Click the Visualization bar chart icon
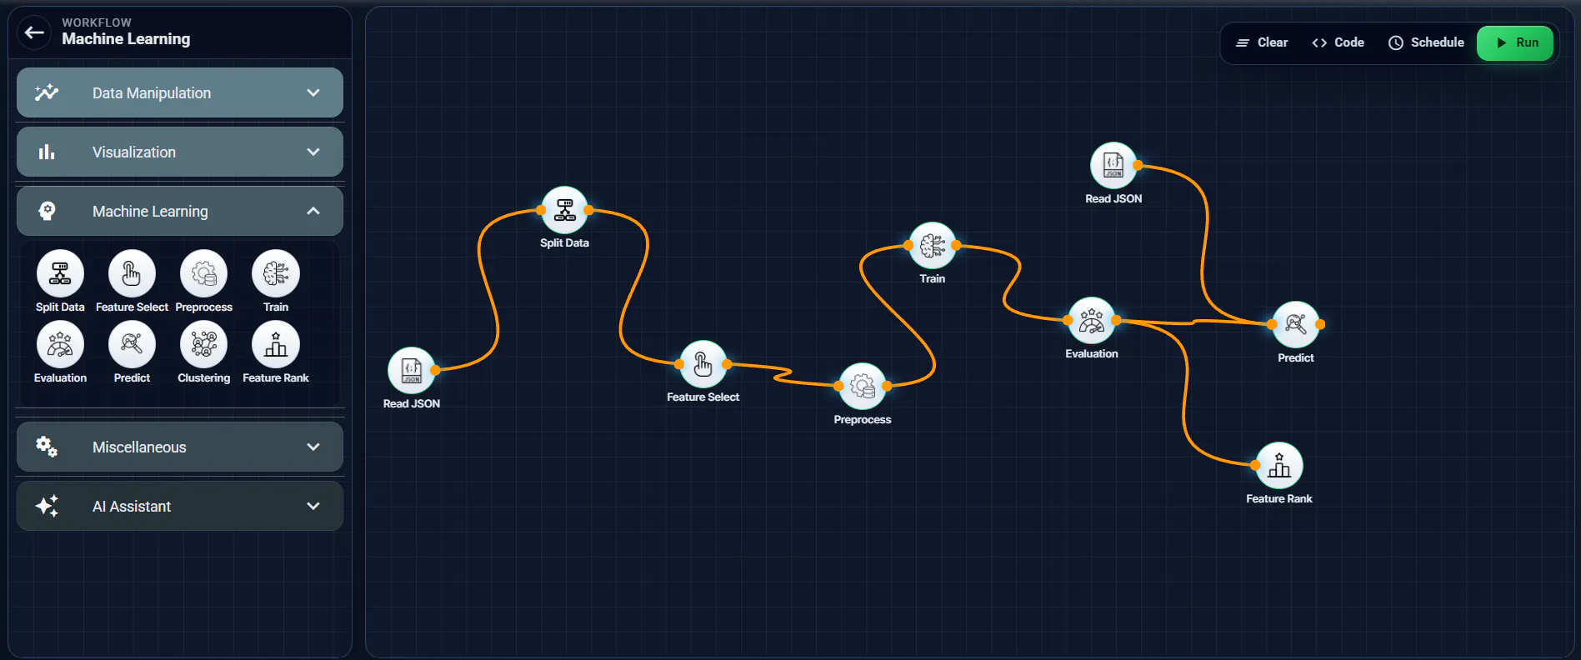This screenshot has width=1581, height=660. click(x=47, y=152)
